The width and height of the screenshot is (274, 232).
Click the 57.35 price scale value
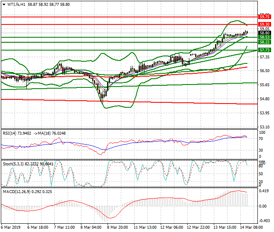click(x=264, y=57)
